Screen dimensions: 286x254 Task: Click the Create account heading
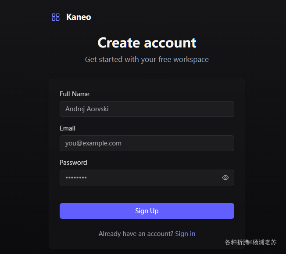click(147, 43)
